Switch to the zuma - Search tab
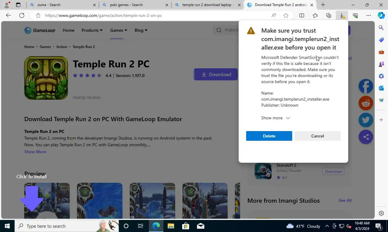Image resolution: width=388 pixels, height=232 pixels. pos(62,5)
